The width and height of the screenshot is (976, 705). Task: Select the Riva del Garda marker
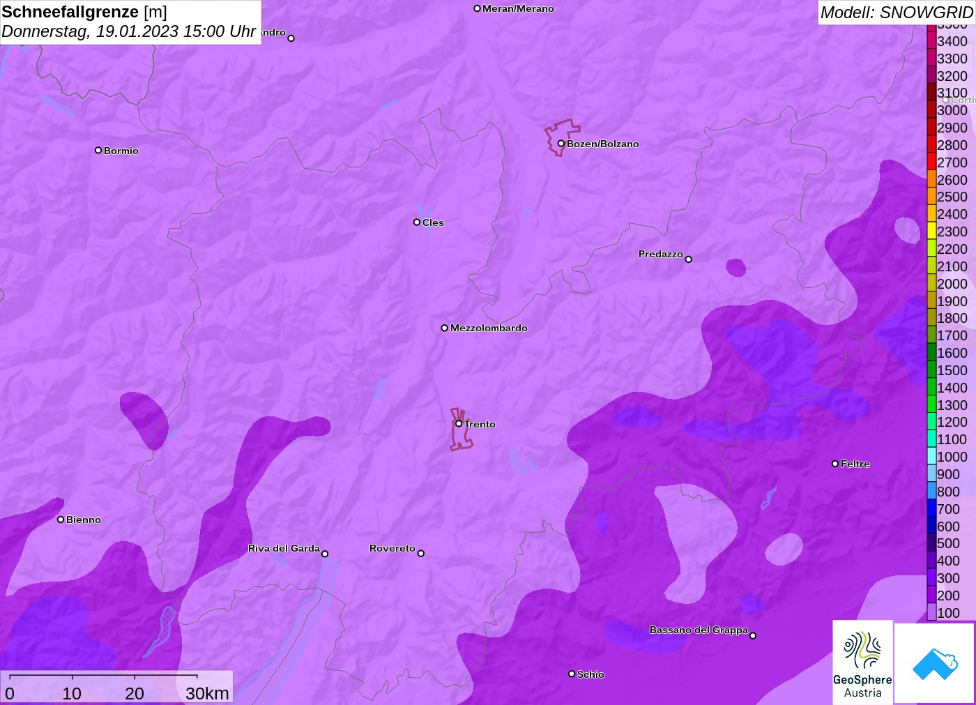click(x=325, y=554)
